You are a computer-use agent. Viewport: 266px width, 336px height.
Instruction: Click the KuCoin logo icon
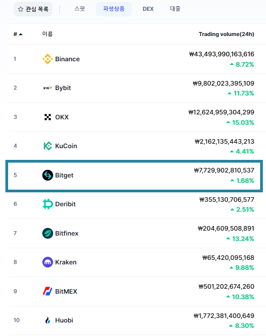pyautogui.click(x=48, y=146)
